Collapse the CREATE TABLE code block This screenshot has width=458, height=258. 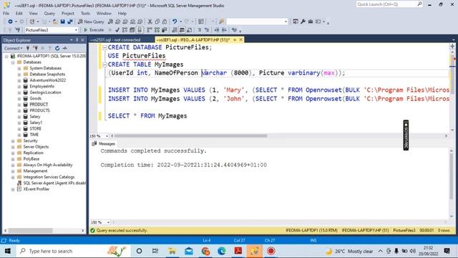[104, 64]
